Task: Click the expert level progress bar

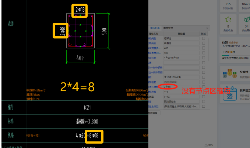Action: click(x=236, y=56)
